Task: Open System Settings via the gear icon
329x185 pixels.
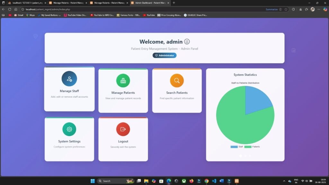Action: click(x=69, y=129)
